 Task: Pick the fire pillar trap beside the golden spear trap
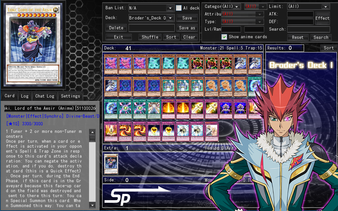click(183, 109)
